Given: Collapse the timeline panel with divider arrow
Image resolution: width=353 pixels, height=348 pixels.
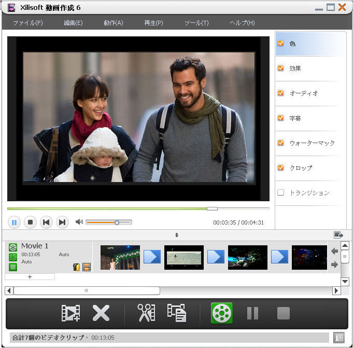Looking at the screenshot, I should point(176,235).
